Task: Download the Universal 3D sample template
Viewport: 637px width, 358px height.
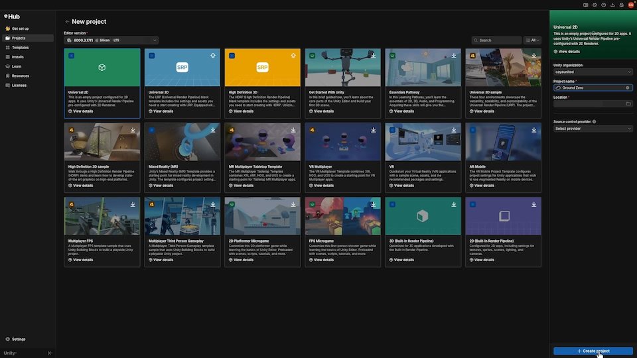Action: point(533,56)
